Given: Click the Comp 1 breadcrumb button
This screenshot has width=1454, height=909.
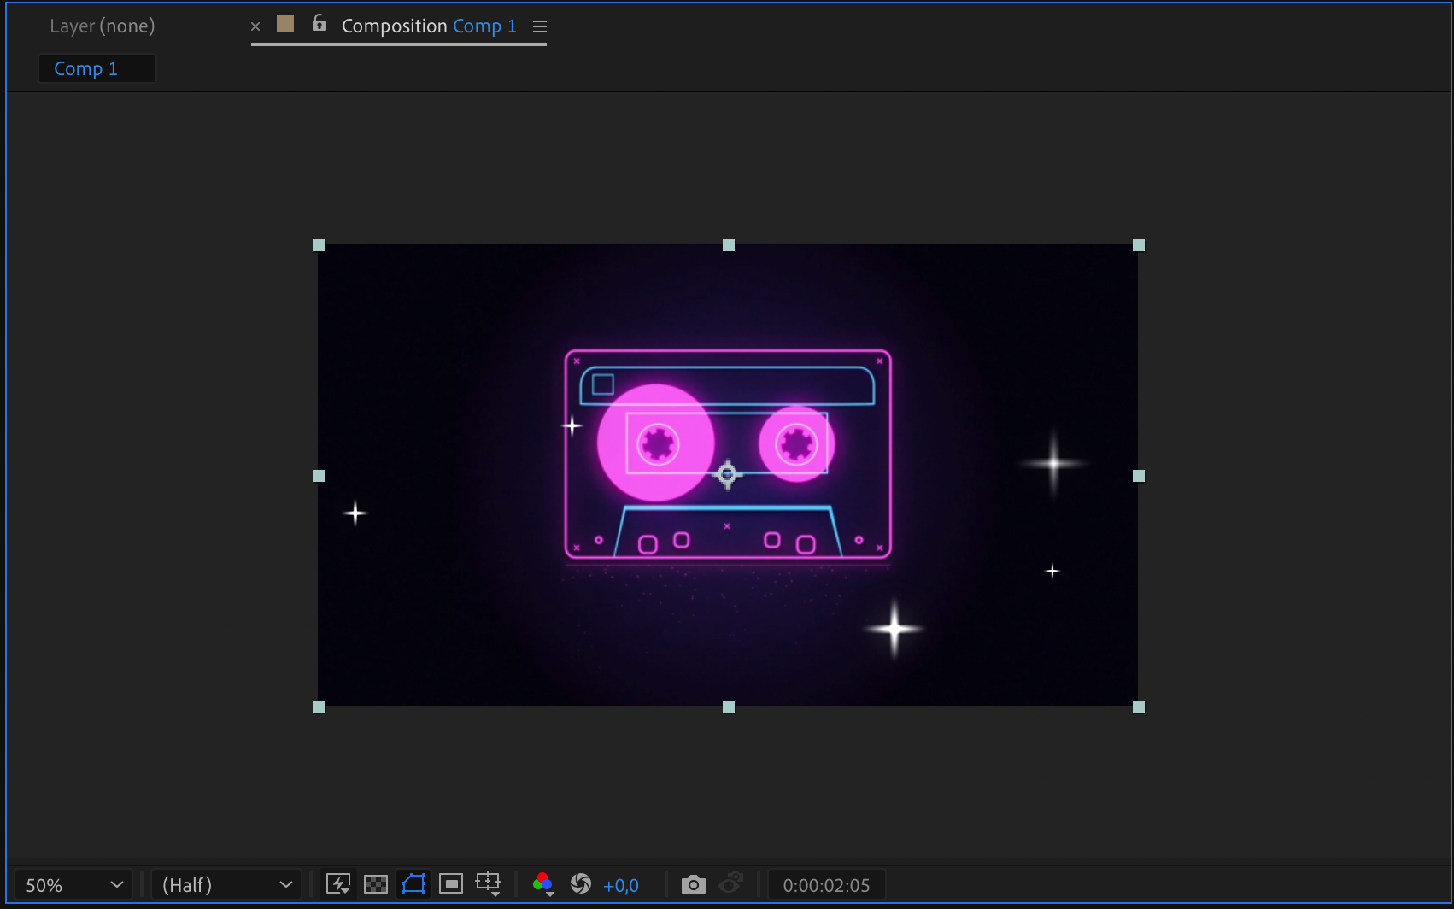Looking at the screenshot, I should [86, 69].
